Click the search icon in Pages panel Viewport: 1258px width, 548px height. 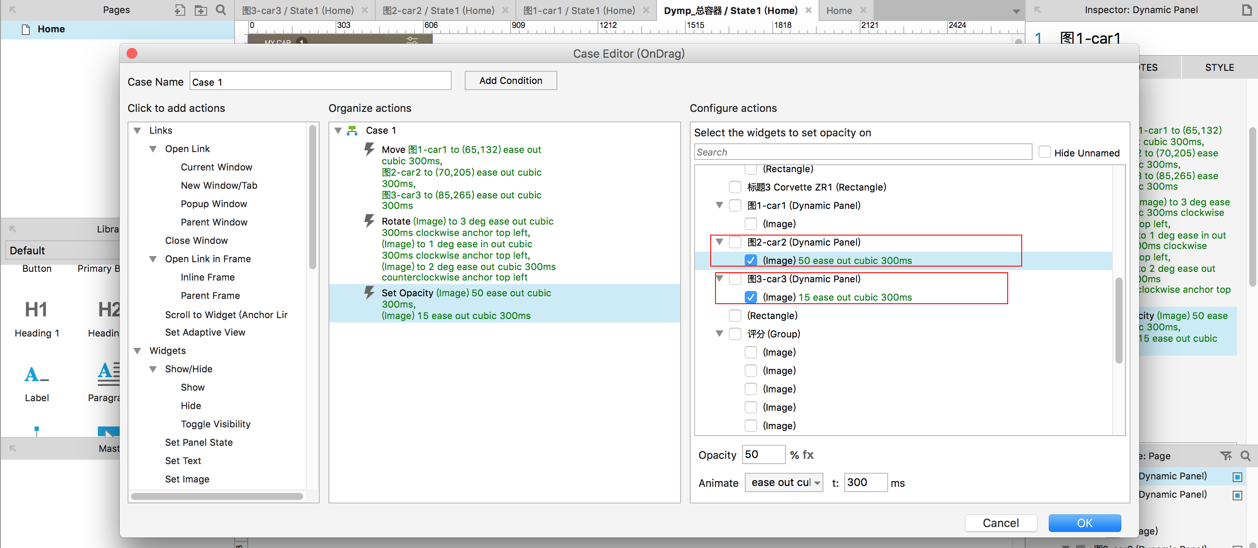pos(221,10)
